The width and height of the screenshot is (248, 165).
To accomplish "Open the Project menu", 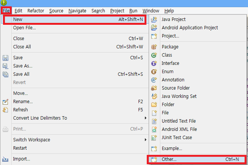I will [x=117, y=11].
